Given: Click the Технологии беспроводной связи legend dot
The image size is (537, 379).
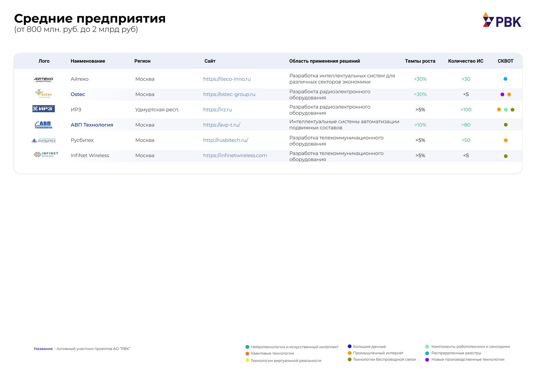Looking at the screenshot, I should (x=350, y=360).
